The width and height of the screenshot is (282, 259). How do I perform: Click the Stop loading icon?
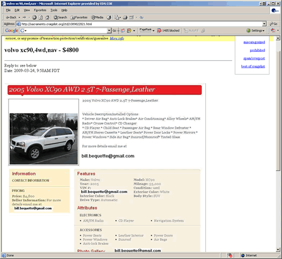(34, 17)
